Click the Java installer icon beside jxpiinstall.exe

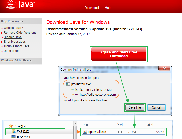85,132
